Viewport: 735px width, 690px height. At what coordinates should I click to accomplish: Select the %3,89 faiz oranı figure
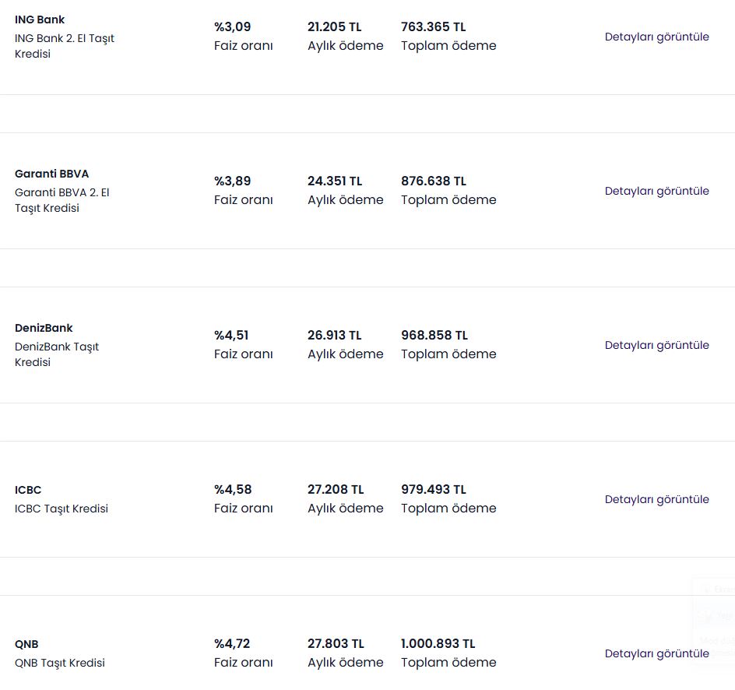pyautogui.click(x=233, y=181)
